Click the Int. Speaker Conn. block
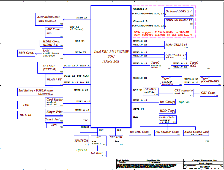The width and height of the screenshot is (224, 170). (167, 133)
